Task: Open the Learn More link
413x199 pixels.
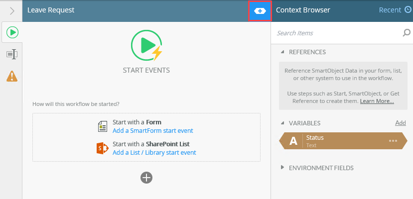Action: [x=377, y=101]
